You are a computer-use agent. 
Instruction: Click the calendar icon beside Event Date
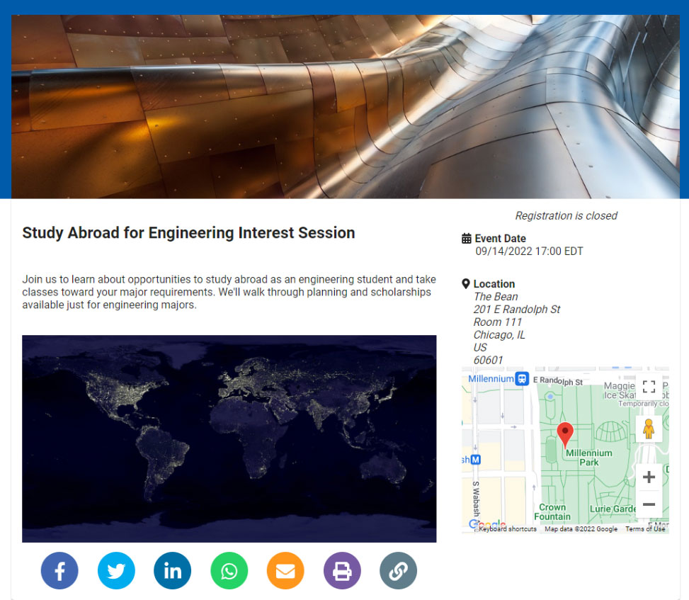(x=466, y=238)
